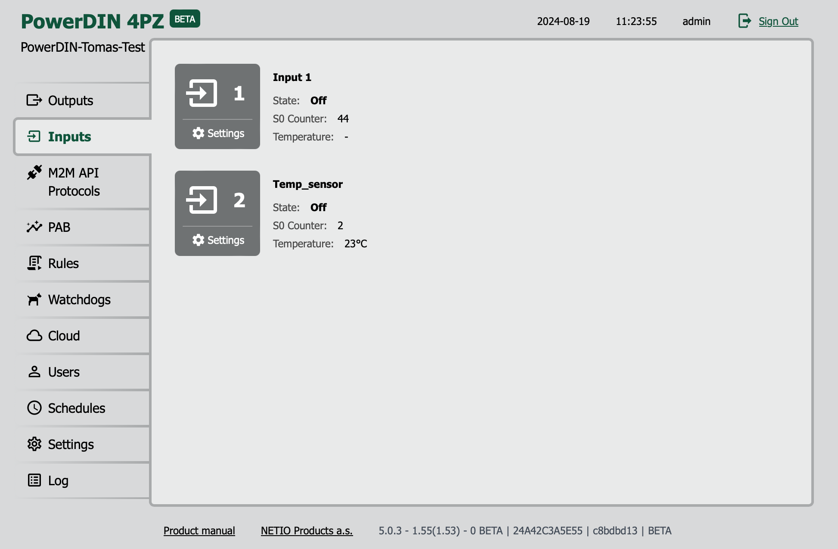Click the time 11:23:55
This screenshot has width=838, height=549.
point(636,21)
